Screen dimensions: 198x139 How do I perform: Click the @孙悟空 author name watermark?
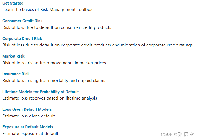[184, 134]
